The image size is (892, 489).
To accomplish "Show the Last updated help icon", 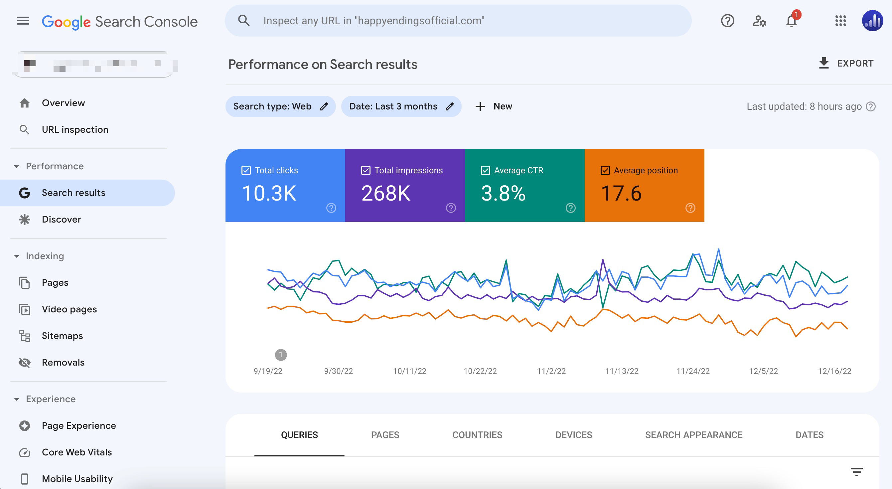I will pyautogui.click(x=870, y=106).
